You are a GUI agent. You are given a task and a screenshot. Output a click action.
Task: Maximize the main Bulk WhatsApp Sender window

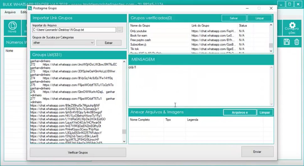290,4
